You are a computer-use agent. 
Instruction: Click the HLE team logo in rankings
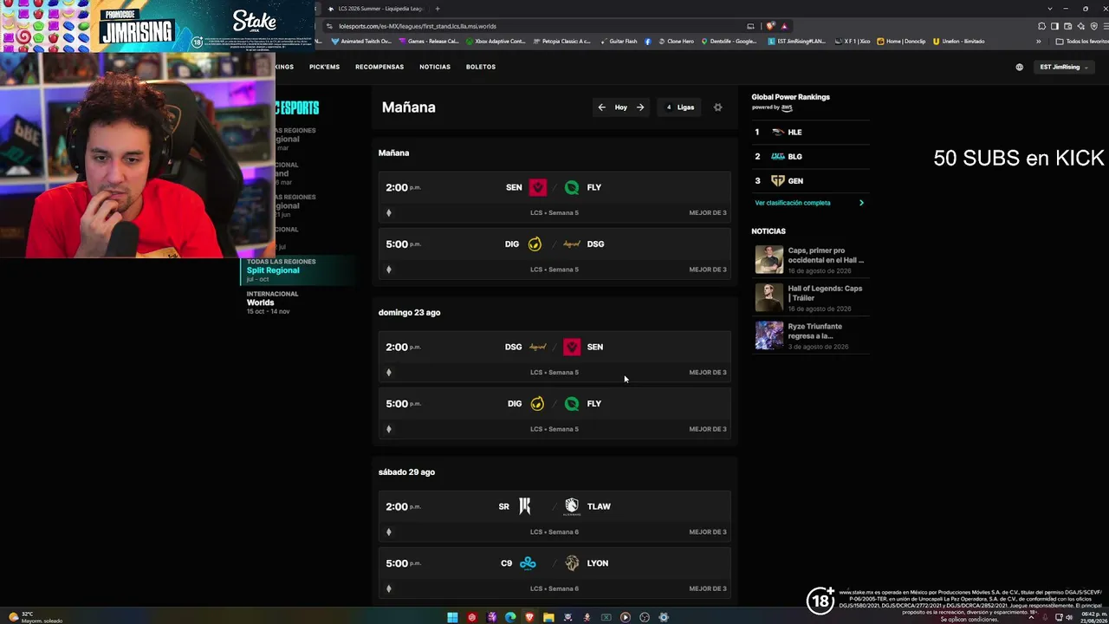coord(778,133)
